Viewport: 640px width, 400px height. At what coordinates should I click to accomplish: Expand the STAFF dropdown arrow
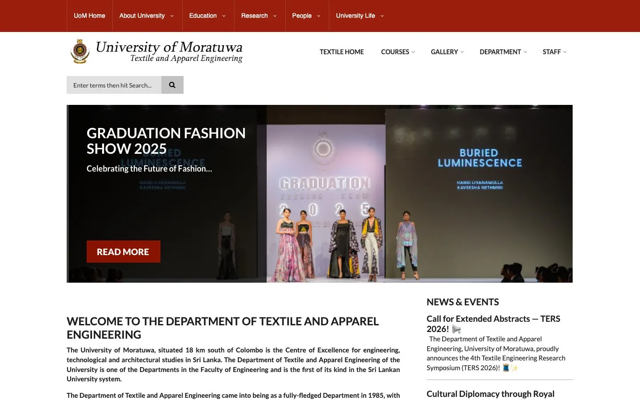(565, 52)
